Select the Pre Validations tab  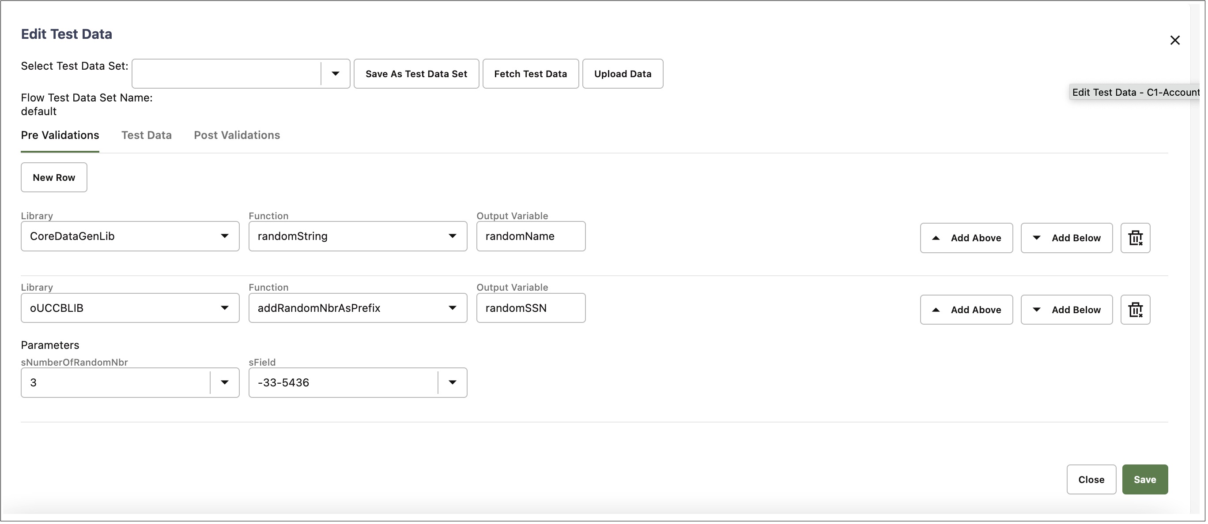[60, 135]
